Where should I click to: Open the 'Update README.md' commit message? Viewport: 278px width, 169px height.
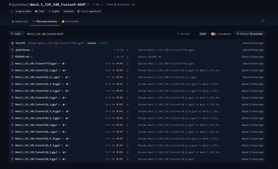(150, 57)
